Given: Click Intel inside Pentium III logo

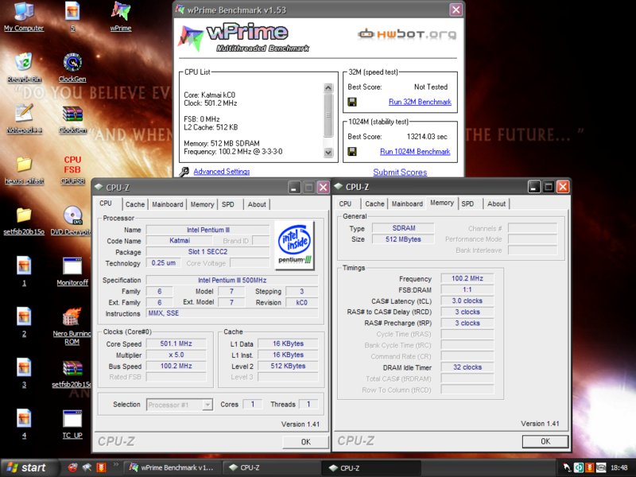Looking at the screenshot, I should 294,245.
